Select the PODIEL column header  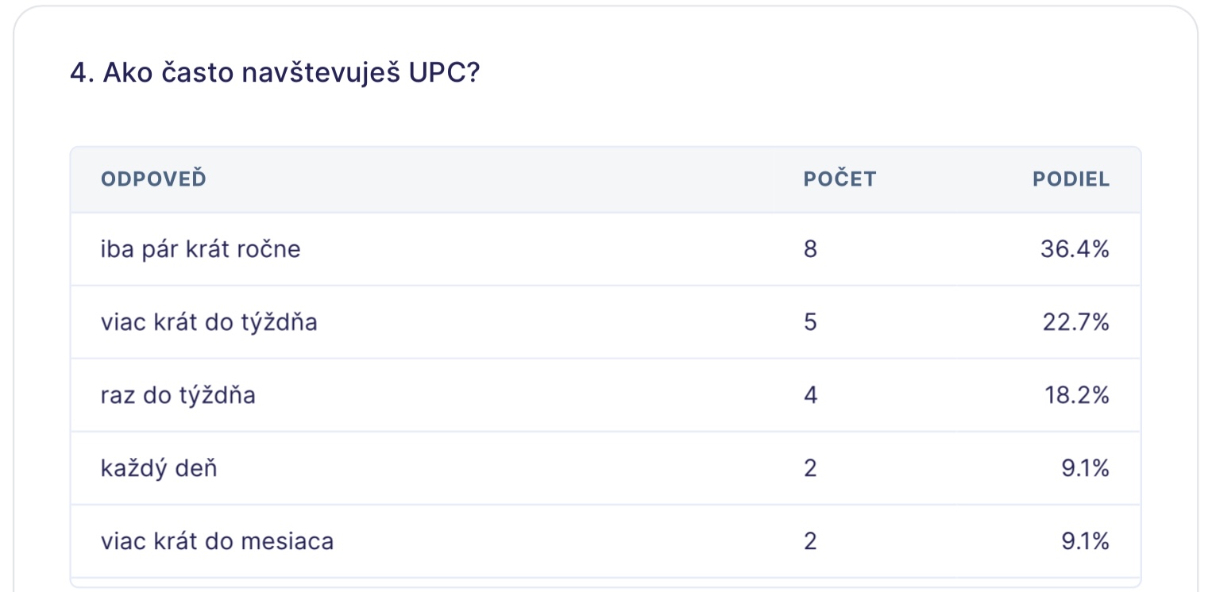tap(1071, 179)
